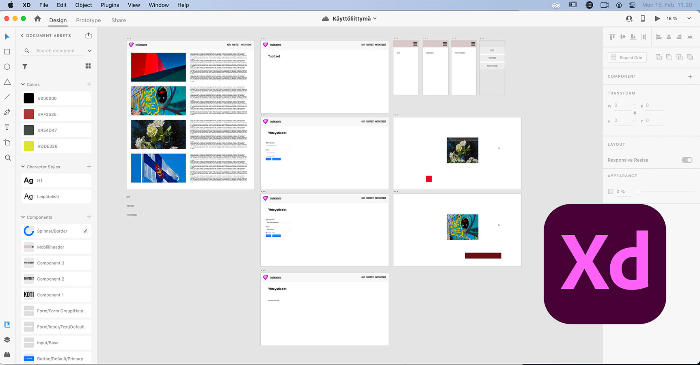Select the #AF3535 color swatch
700x365 pixels.
tap(29, 114)
